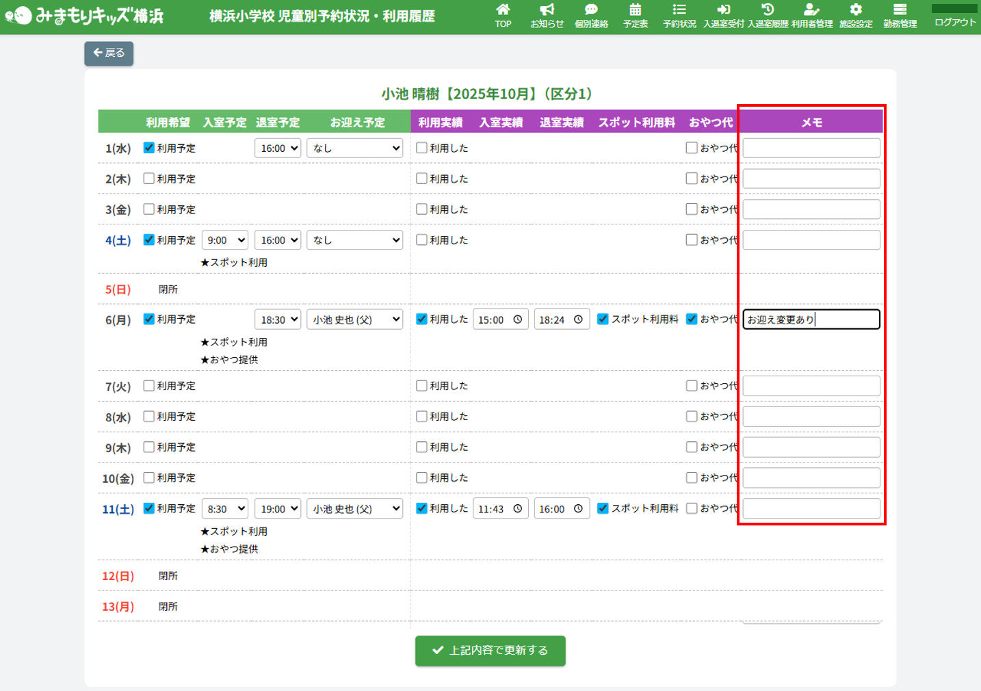Open the 16:00 退室予定 dropdown for 1(水)
Viewport: 981px width, 691px height.
(278, 148)
